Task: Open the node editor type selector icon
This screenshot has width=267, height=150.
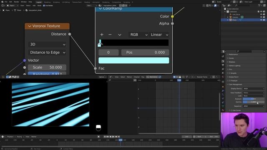Action: click(3, 5)
